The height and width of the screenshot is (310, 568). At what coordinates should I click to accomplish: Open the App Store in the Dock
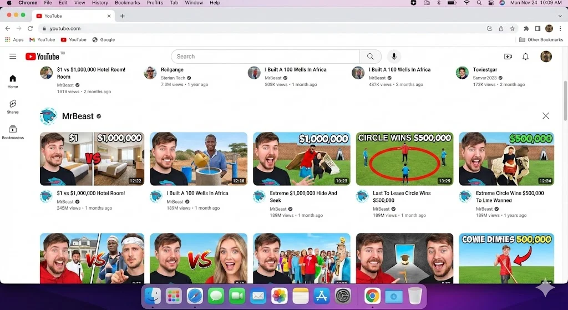coord(322,296)
